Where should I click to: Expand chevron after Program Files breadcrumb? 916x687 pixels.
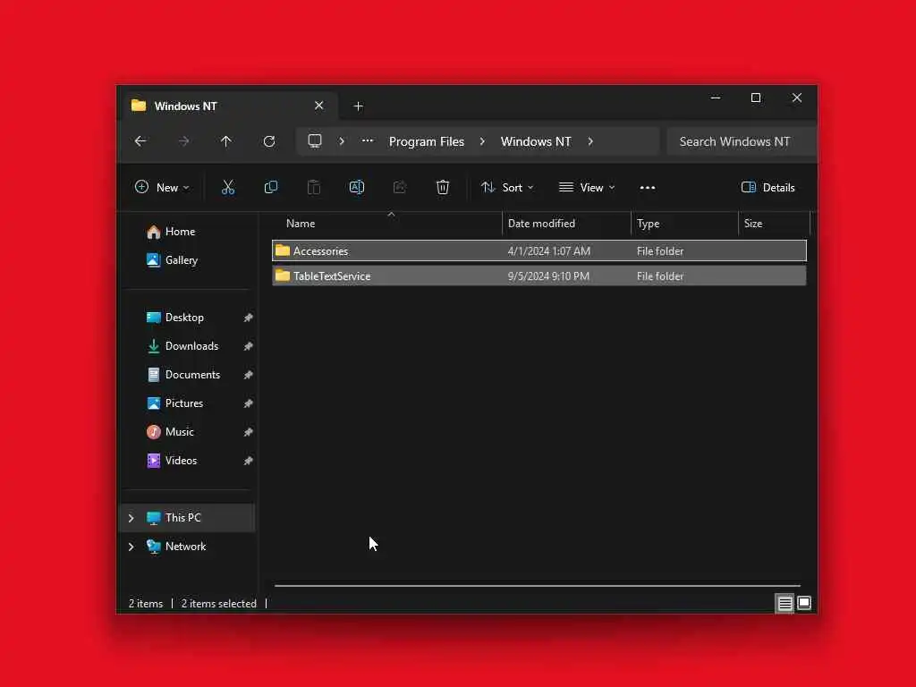[482, 141]
